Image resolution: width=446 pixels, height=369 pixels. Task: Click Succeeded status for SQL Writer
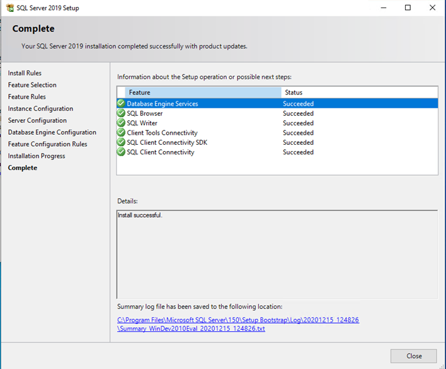(298, 123)
